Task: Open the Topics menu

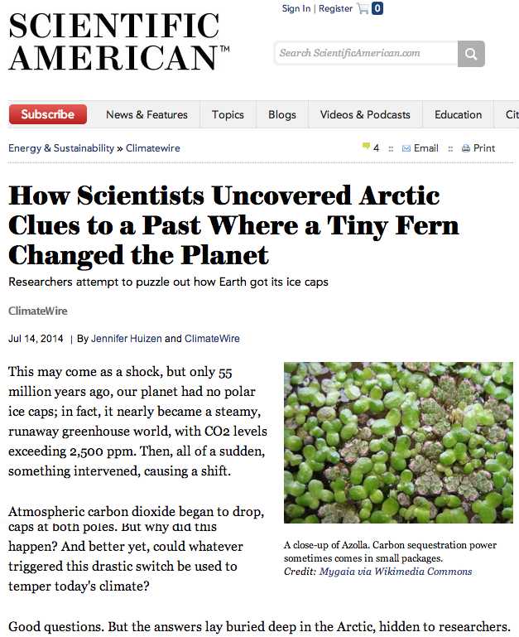Action: click(x=228, y=115)
